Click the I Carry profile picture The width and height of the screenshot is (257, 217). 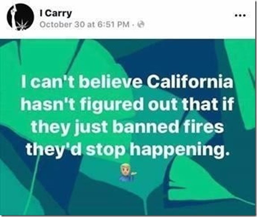[21, 17]
